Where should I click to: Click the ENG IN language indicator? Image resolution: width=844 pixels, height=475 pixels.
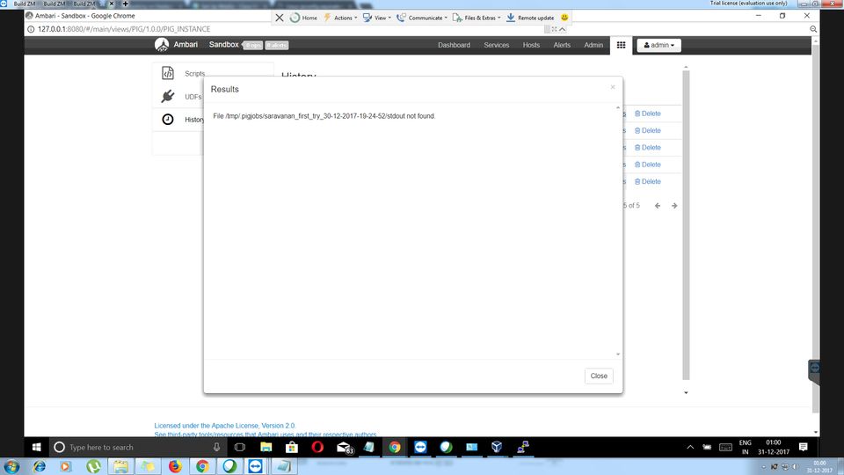tap(745, 447)
